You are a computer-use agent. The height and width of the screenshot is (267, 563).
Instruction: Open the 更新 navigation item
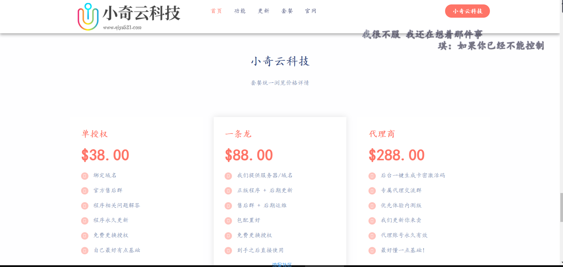(x=264, y=11)
